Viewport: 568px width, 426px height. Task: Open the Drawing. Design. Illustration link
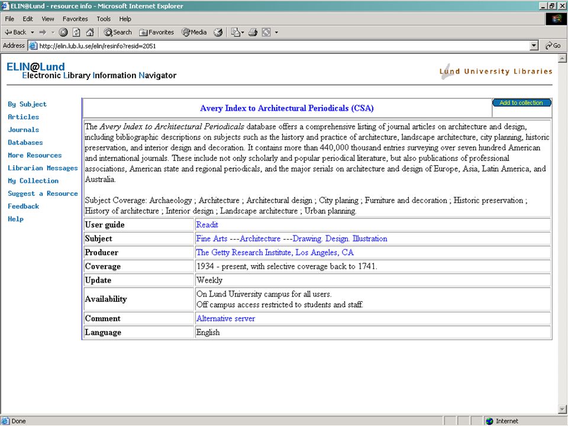click(x=340, y=238)
